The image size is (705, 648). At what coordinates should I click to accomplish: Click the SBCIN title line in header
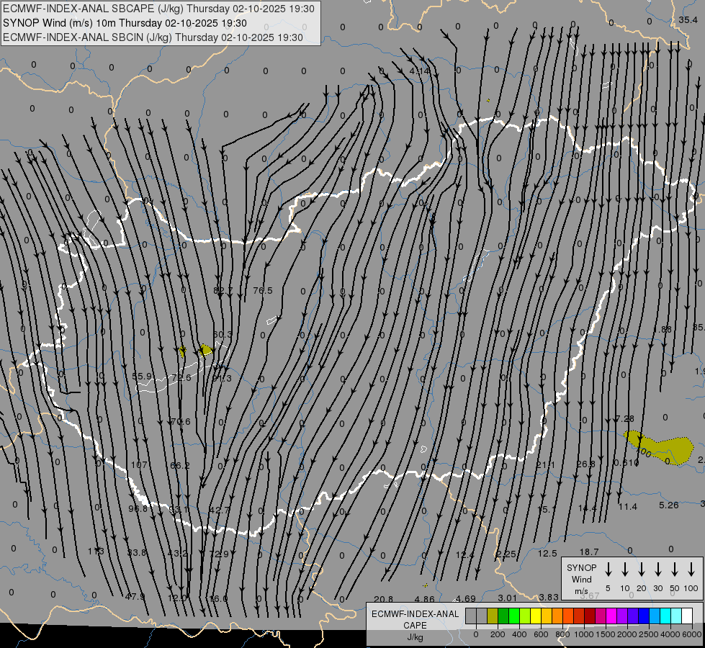tap(153, 37)
